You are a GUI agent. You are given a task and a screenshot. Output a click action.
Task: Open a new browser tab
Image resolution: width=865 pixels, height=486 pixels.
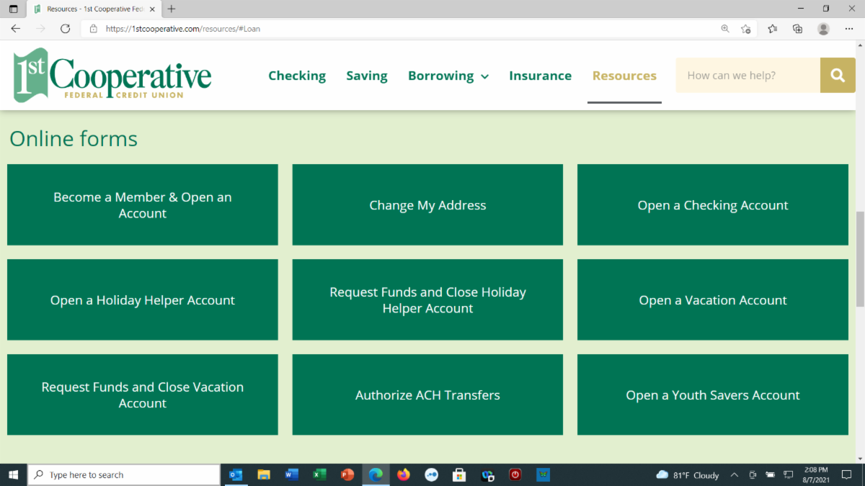(172, 9)
